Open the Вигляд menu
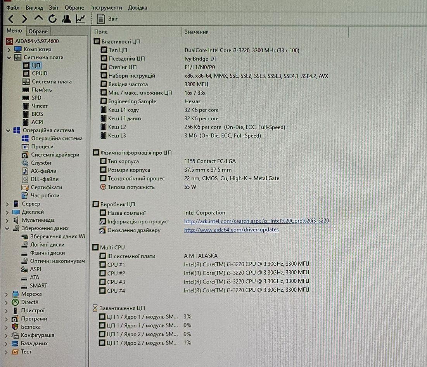The image size is (427, 367). pos(34,8)
